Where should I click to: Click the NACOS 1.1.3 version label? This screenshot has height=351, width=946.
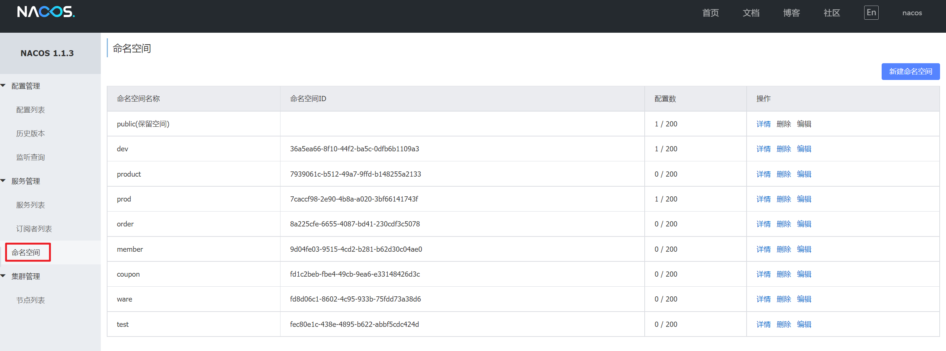pos(47,53)
